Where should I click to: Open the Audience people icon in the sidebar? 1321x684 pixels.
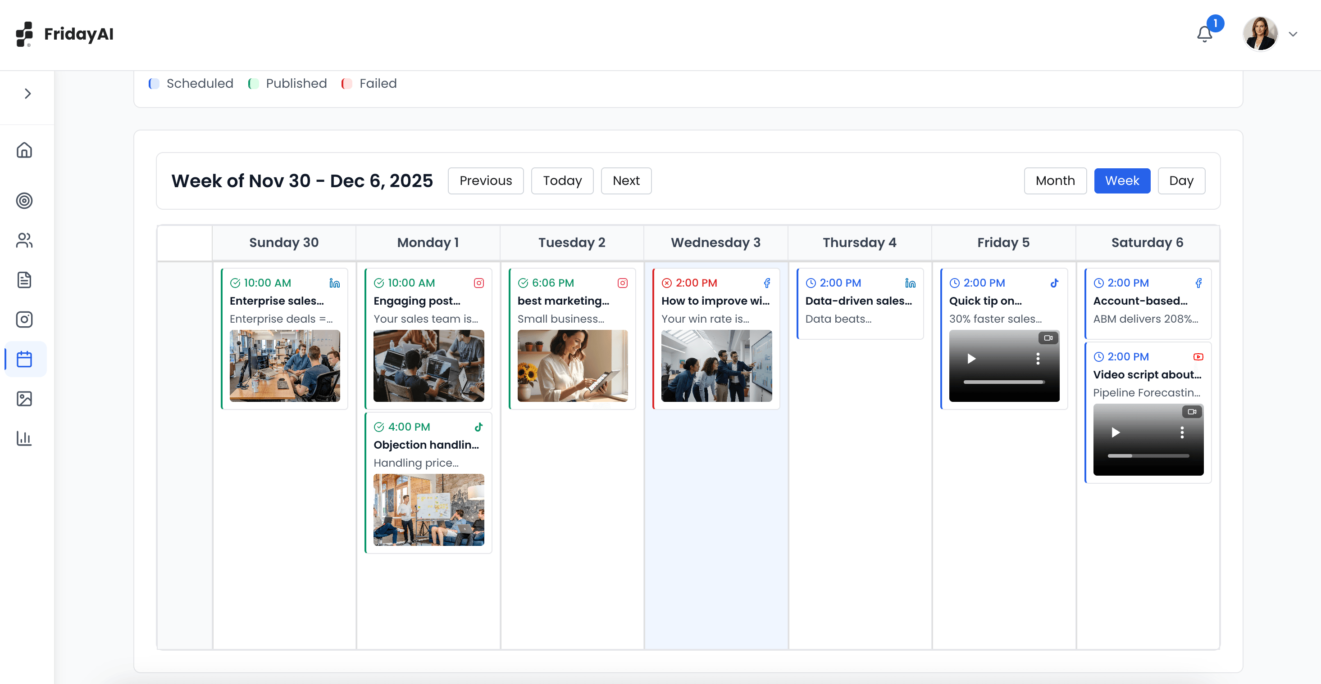click(25, 241)
